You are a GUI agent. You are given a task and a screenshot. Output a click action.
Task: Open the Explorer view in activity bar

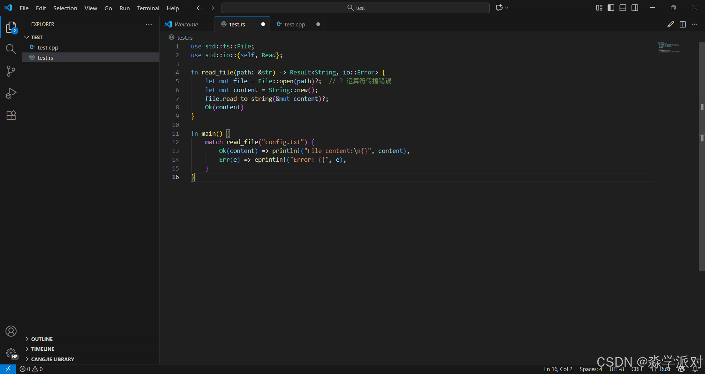[11, 27]
